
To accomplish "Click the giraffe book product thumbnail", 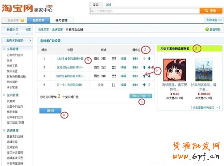I will [204, 70].
